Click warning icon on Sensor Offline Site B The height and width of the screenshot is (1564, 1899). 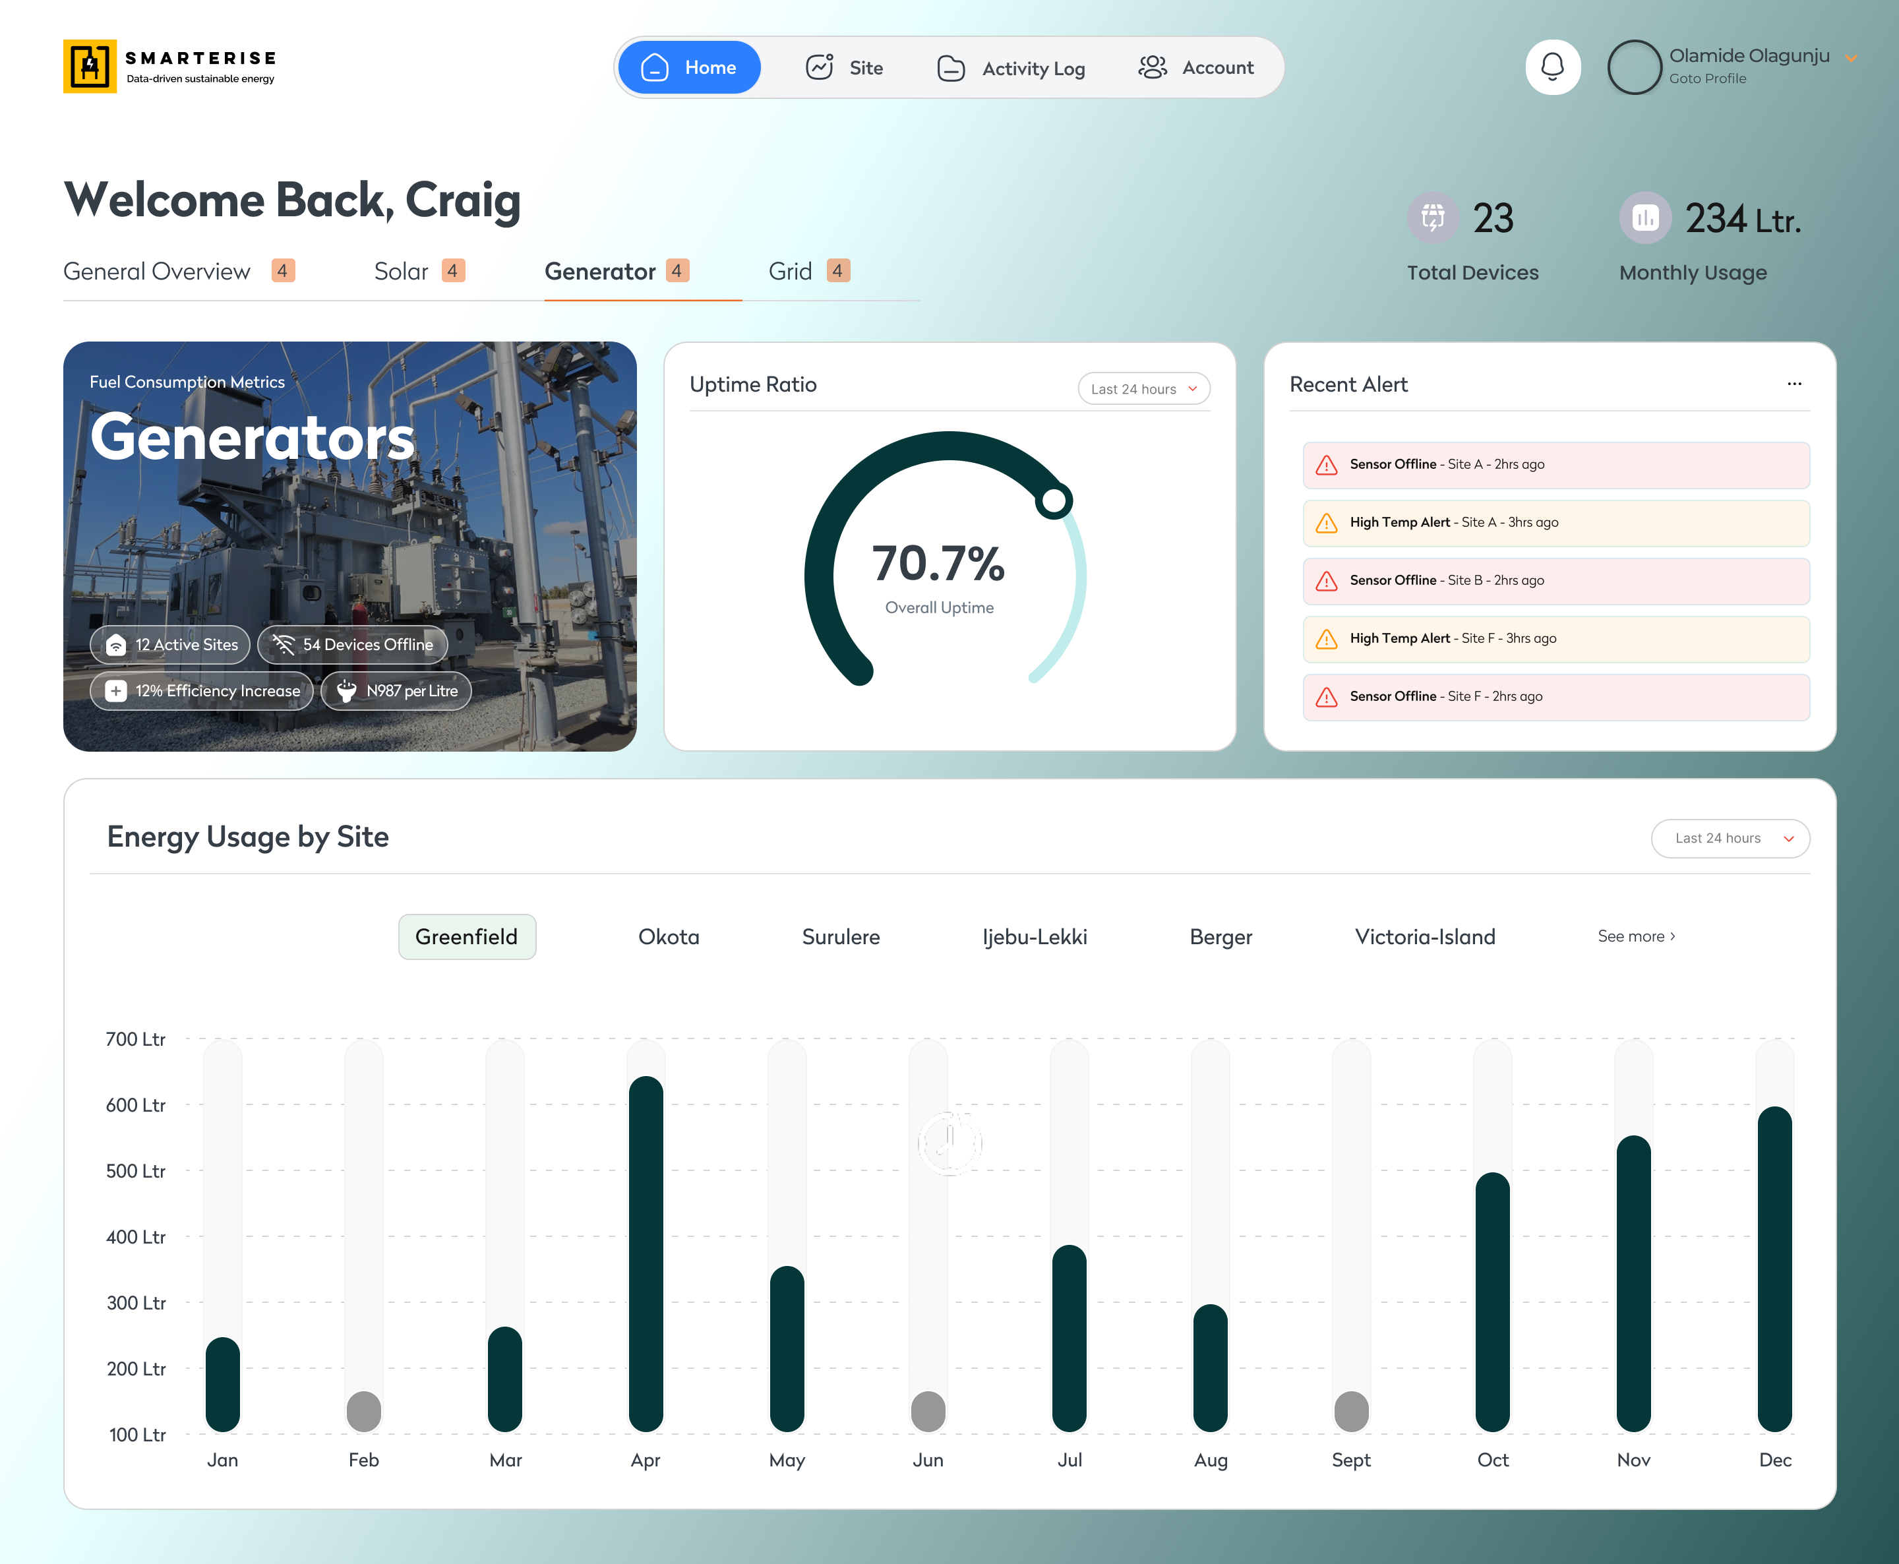[x=1327, y=581]
